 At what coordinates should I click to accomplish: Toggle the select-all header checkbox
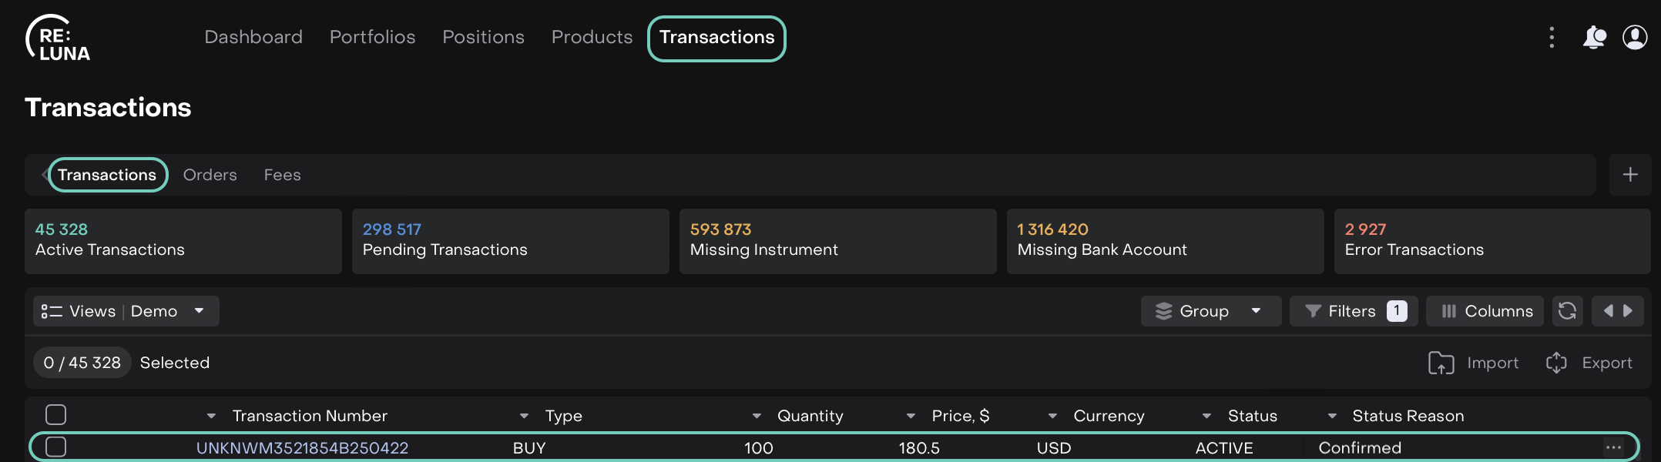point(55,415)
